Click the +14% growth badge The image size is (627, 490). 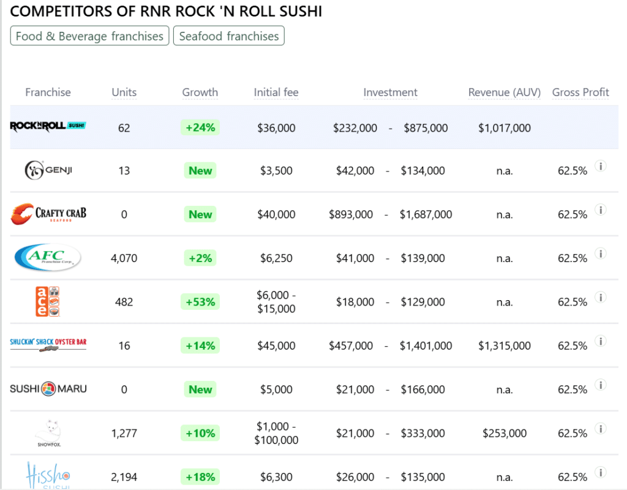coord(200,345)
